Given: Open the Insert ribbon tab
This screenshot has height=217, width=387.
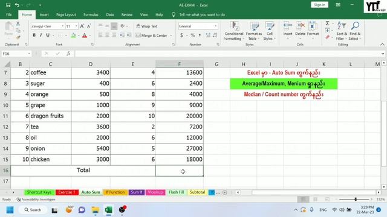Looking at the screenshot, I should pyautogui.click(x=44, y=14).
